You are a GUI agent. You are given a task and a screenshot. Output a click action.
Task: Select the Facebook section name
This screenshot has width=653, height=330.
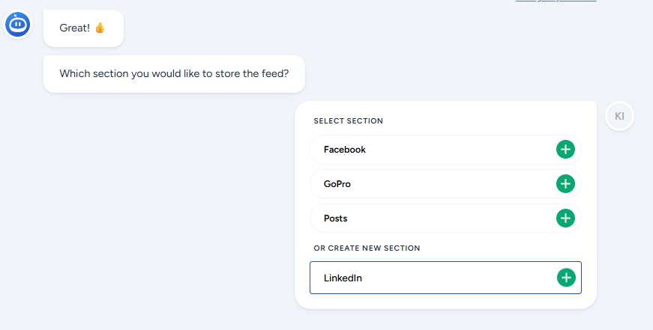[x=345, y=150]
